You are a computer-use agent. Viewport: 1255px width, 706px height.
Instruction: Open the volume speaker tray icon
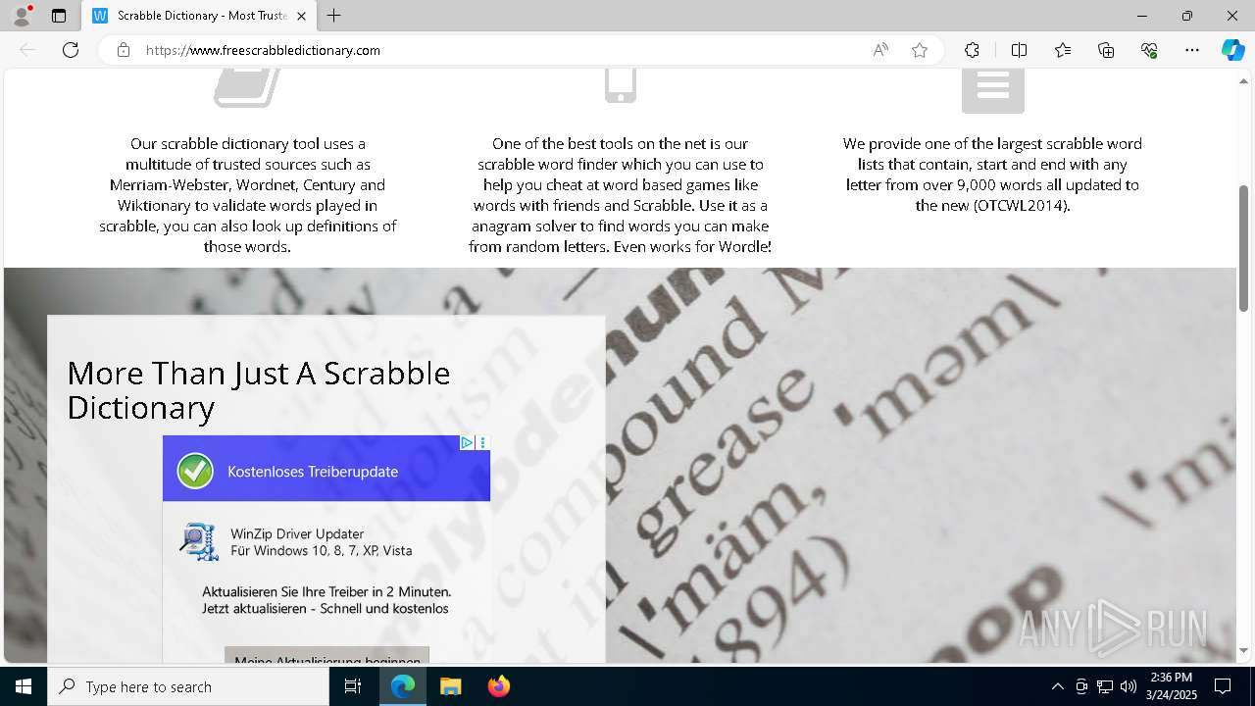(1129, 686)
